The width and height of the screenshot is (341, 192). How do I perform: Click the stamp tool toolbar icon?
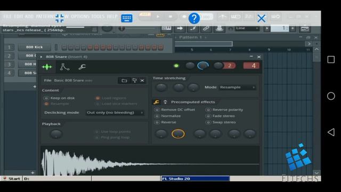coord(219,28)
